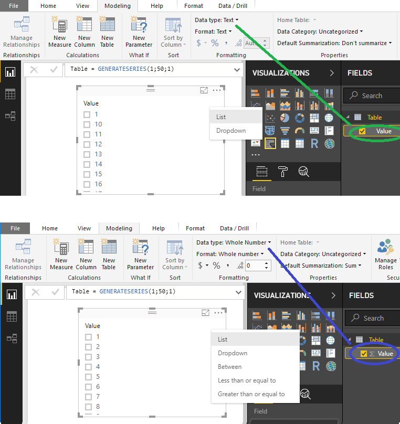Open the Format: Text dropdown

click(x=213, y=31)
